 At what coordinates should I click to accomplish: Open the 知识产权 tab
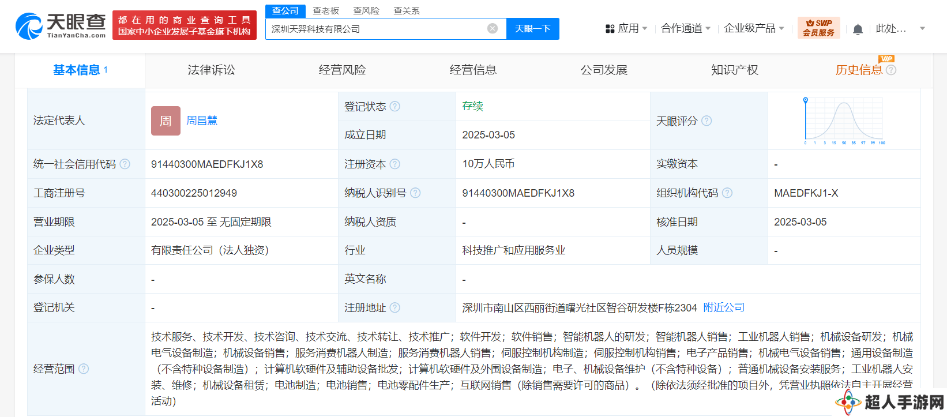click(x=735, y=70)
